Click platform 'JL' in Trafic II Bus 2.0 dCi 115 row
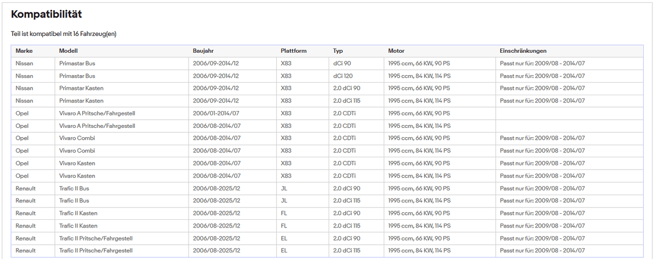Image resolution: width=654 pixels, height=259 pixels. coord(283,201)
